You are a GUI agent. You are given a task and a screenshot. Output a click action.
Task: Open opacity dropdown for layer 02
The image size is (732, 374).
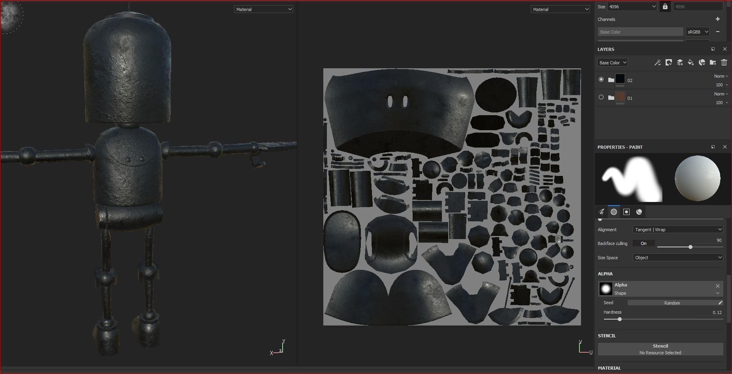(722, 85)
